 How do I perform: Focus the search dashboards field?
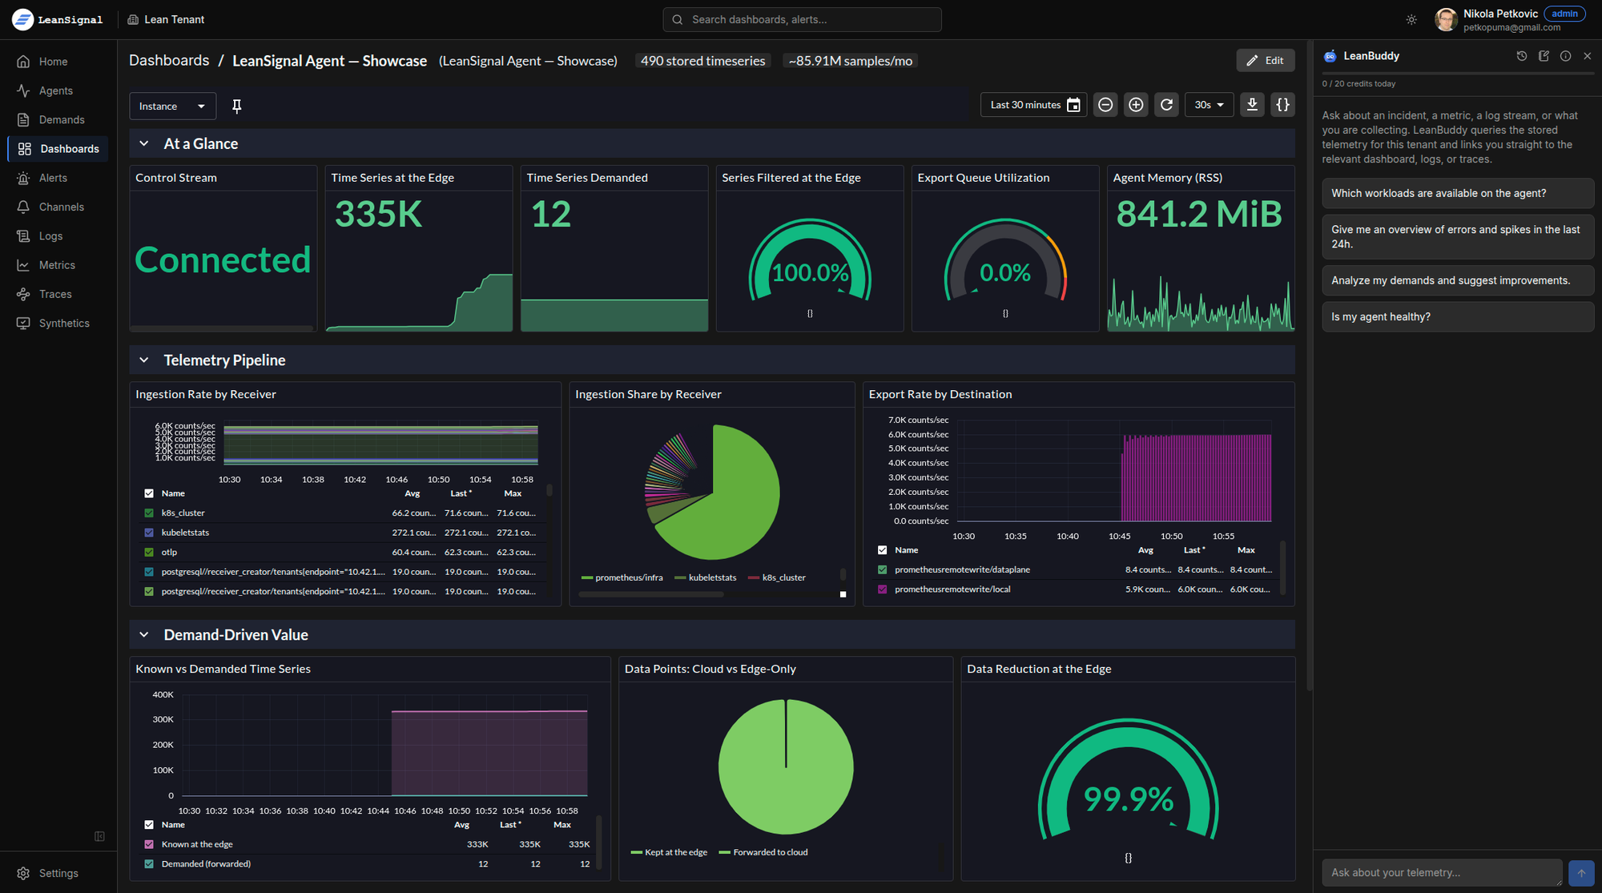(802, 19)
